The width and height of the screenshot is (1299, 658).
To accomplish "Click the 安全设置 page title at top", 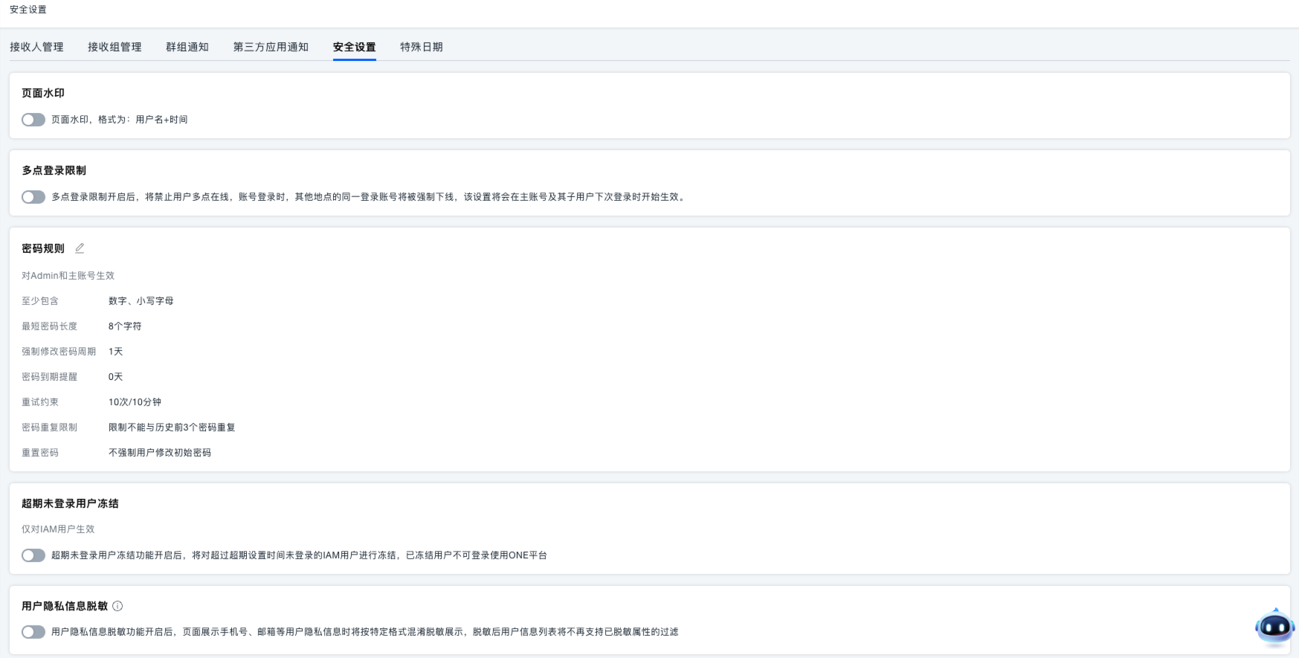I will click(x=28, y=10).
